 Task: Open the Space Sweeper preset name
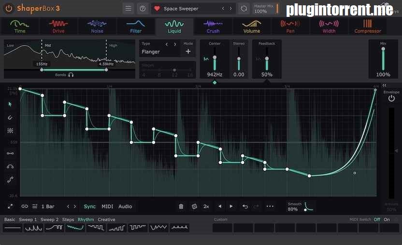coord(181,9)
